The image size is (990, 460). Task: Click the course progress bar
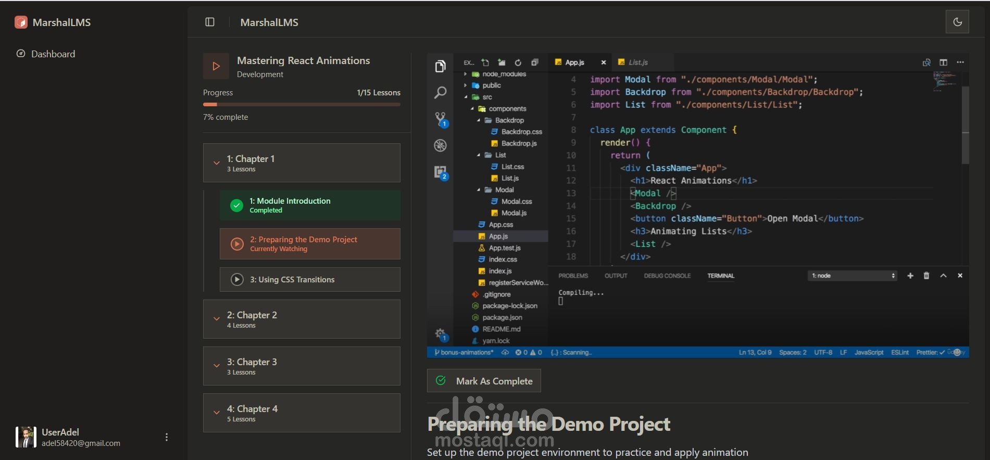pos(302,105)
